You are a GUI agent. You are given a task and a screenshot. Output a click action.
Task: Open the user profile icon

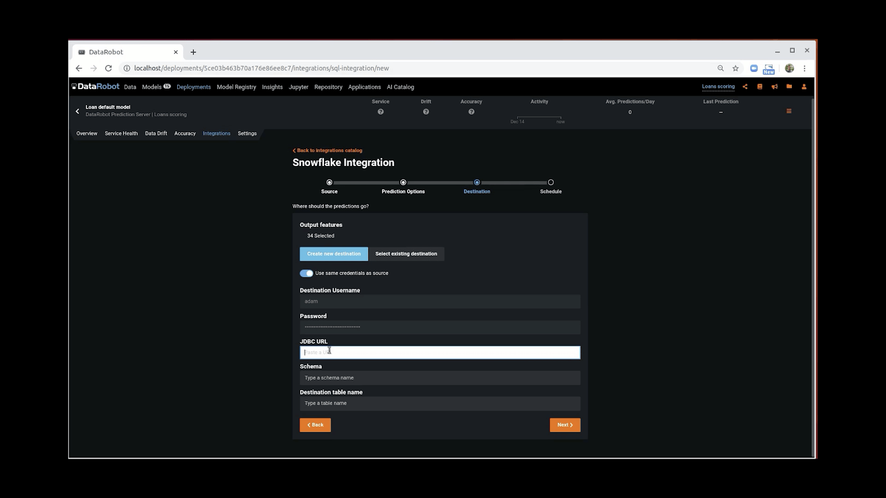(804, 86)
